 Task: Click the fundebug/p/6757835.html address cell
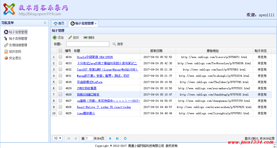(x=214, y=94)
